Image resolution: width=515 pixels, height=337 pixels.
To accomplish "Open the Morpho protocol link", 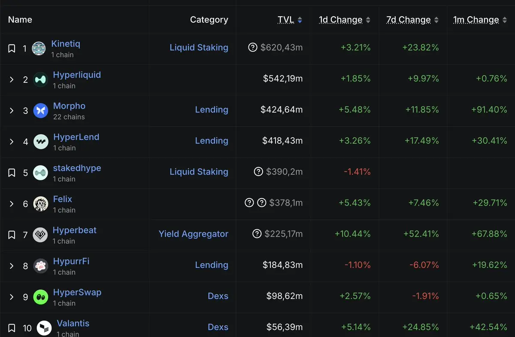I will [x=69, y=106].
